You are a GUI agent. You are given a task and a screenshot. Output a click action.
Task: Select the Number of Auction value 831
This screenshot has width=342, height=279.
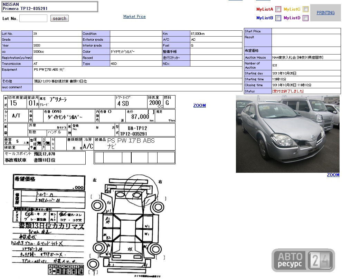(275, 65)
